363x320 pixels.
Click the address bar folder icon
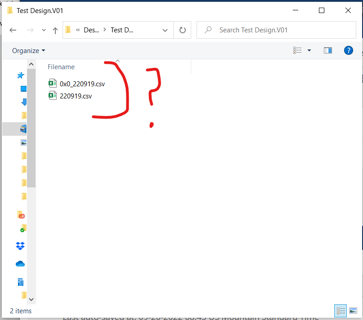68,30
